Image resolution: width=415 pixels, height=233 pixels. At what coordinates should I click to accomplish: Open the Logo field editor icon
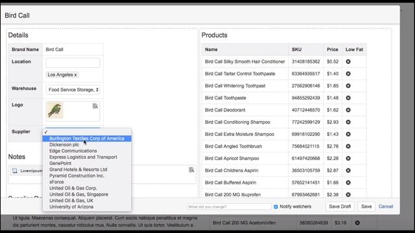[x=95, y=106]
